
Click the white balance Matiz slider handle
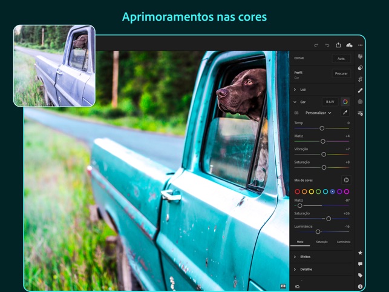click(323, 141)
